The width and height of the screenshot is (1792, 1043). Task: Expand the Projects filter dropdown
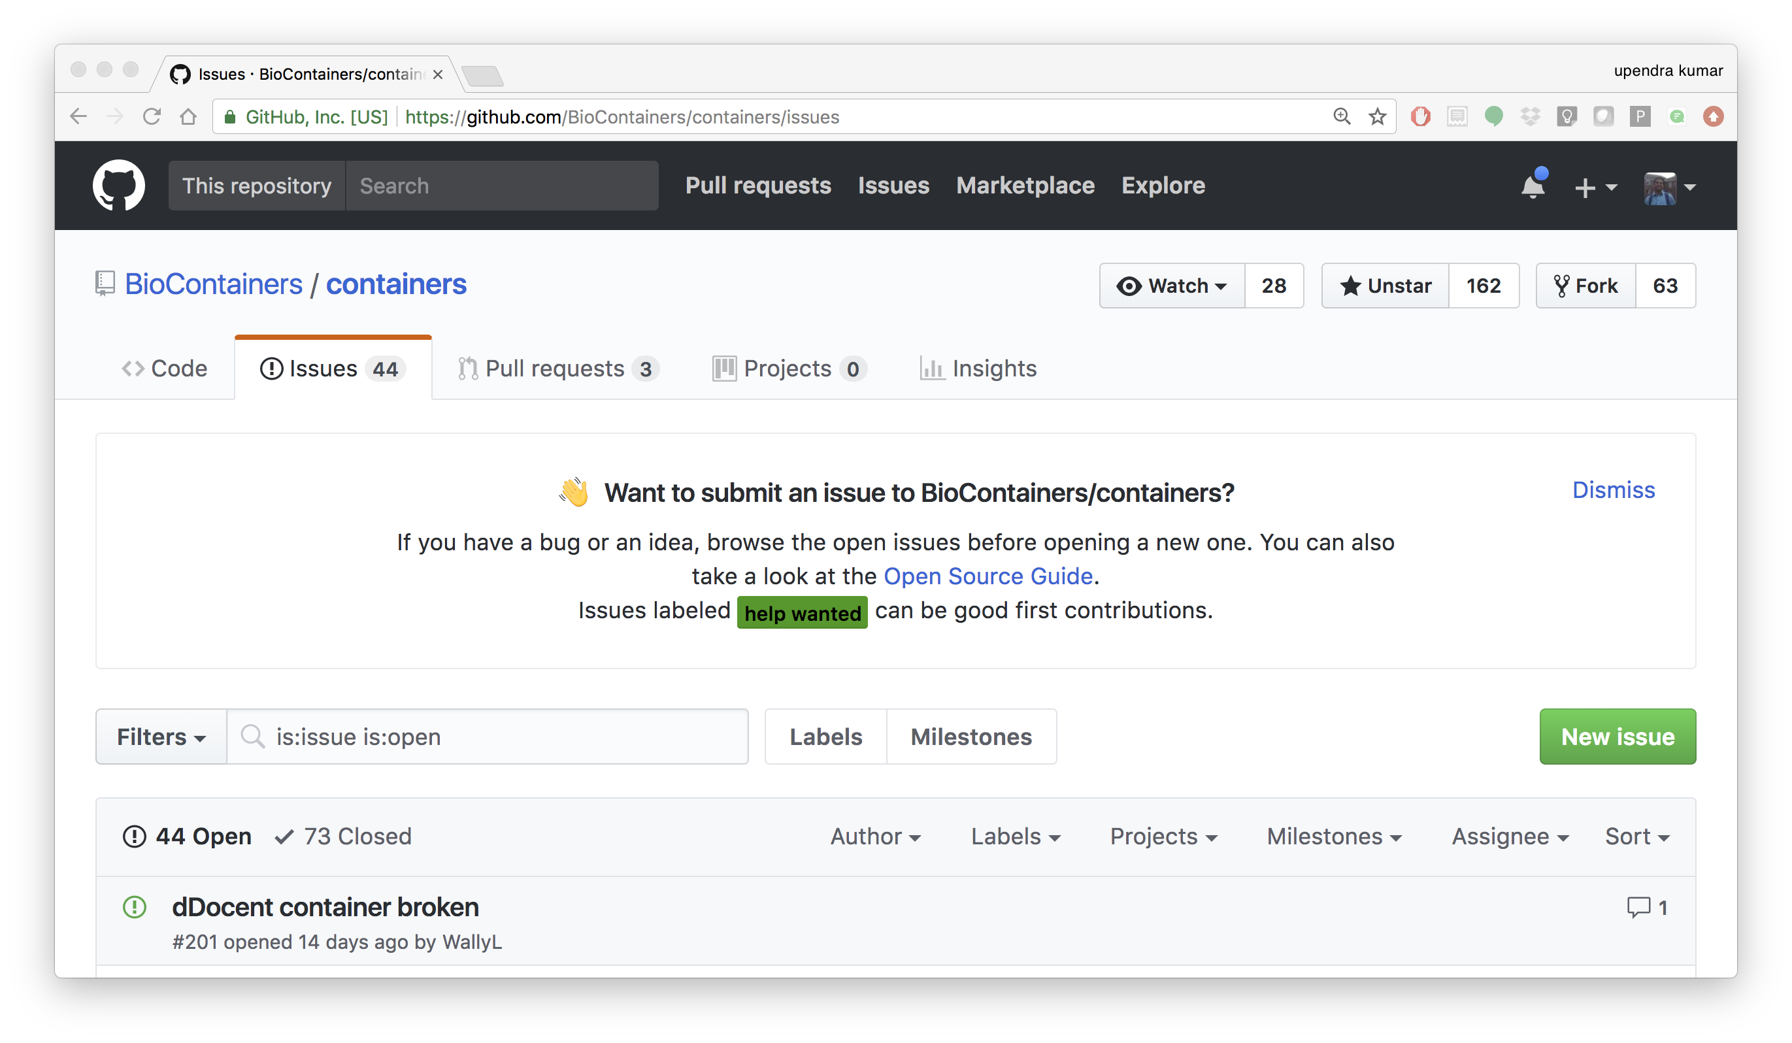[x=1163, y=836]
